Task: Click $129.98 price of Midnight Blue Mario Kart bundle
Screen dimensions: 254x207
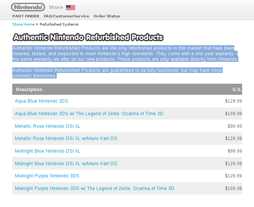Action: pyautogui.click(x=234, y=164)
